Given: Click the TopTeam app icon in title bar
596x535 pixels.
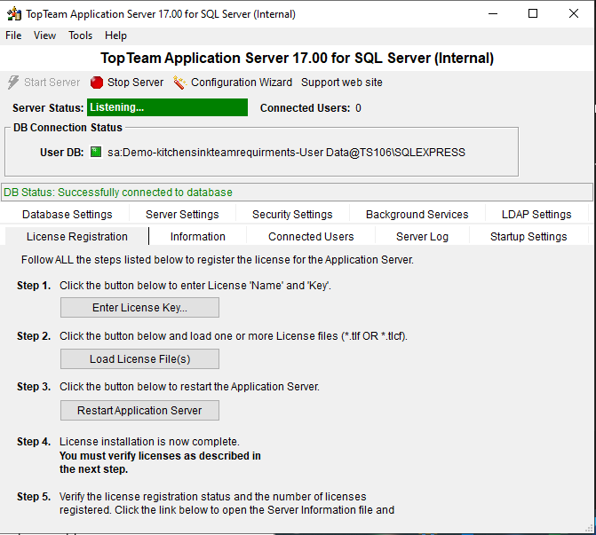Looking at the screenshot, I should coord(14,13).
